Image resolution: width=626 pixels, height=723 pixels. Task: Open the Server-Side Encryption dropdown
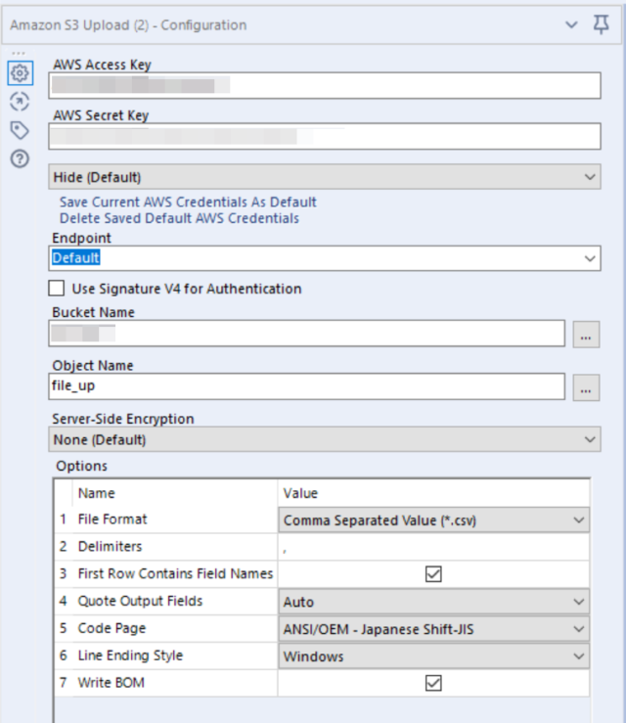click(325, 439)
